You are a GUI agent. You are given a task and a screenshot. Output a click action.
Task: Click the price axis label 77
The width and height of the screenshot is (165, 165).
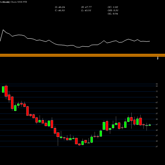(157, 91)
